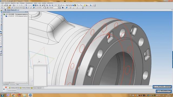Click the Zoom window magnifier icon
173x97 pixels.
[x=47, y=5]
